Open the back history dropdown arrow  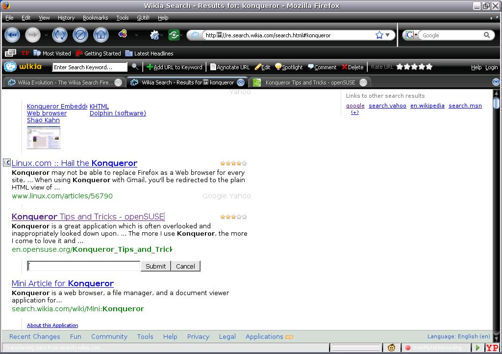(46, 35)
